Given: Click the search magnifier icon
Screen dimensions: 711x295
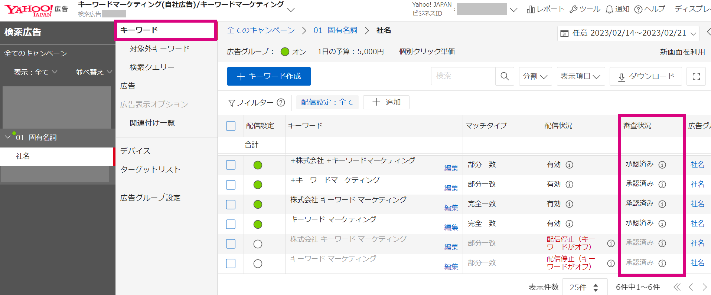Looking at the screenshot, I should click(x=505, y=76).
